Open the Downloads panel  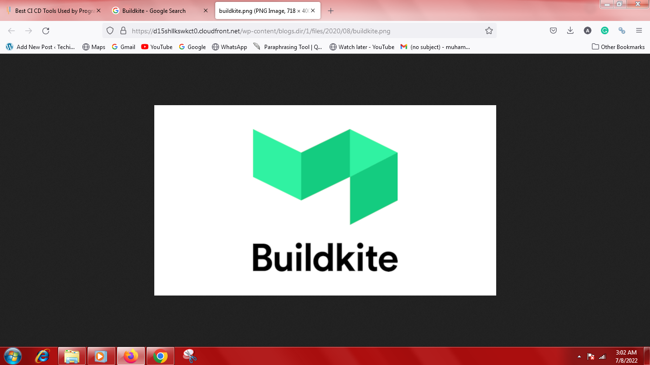coord(570,31)
